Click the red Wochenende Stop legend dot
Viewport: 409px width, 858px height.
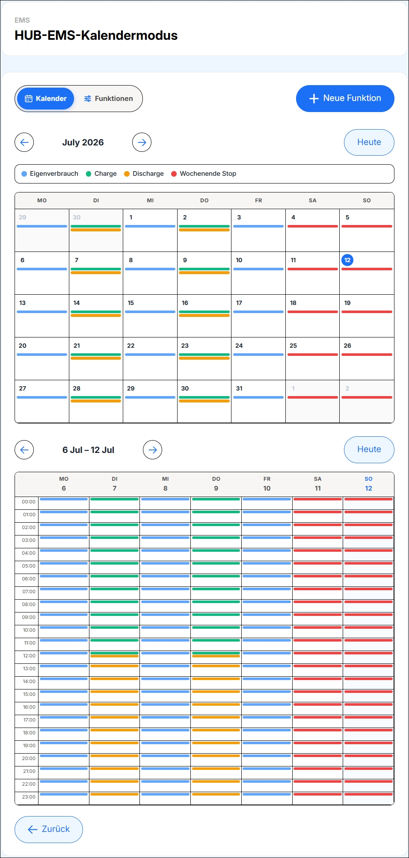tap(174, 174)
